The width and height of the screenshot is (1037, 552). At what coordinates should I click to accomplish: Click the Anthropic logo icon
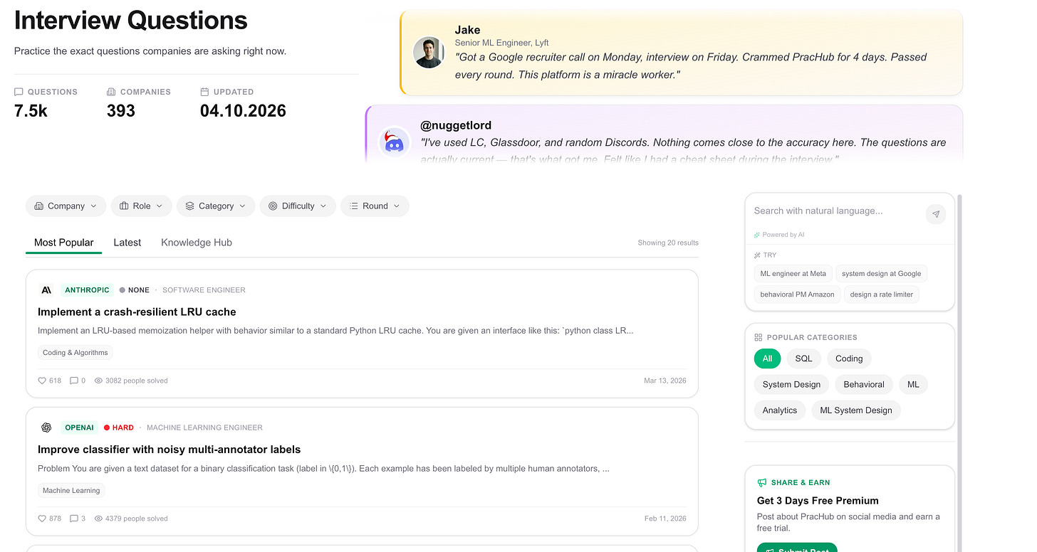coord(46,290)
